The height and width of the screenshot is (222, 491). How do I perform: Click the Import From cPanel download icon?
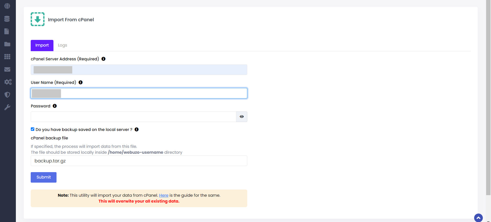point(38,19)
